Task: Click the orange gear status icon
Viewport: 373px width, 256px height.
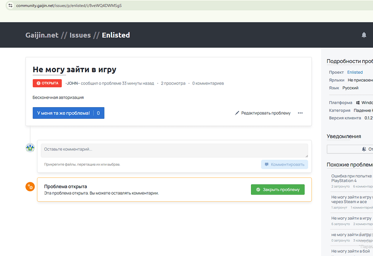Action: tap(30, 187)
